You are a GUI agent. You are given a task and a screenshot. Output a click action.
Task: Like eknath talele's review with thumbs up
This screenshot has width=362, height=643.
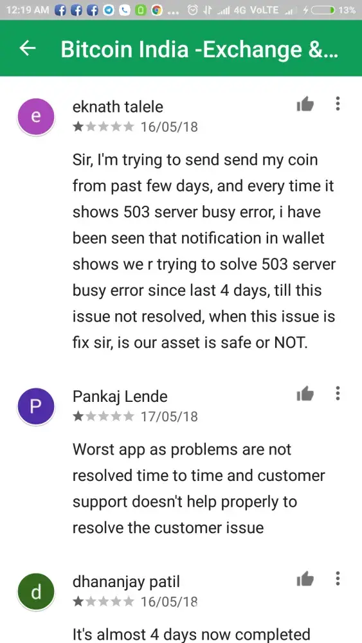[305, 105]
